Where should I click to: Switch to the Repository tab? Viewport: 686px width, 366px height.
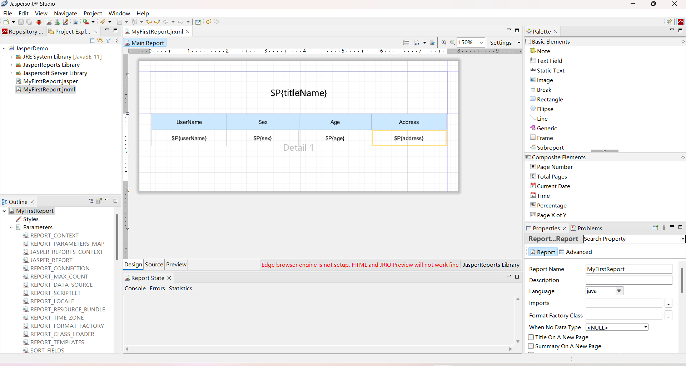pyautogui.click(x=23, y=31)
